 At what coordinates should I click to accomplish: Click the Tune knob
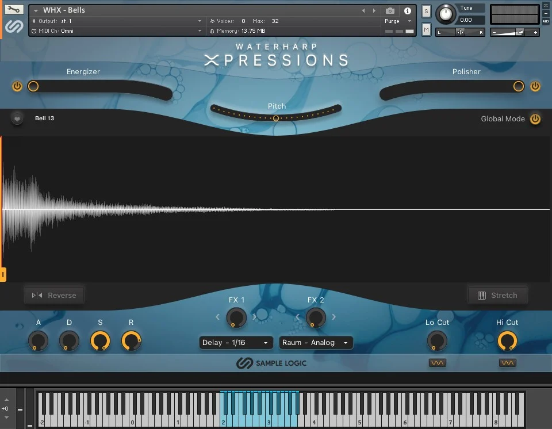coord(446,14)
